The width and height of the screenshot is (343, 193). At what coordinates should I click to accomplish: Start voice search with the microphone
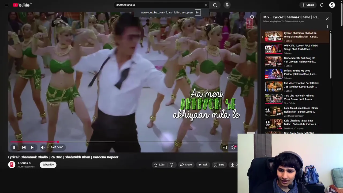(x=227, y=5)
